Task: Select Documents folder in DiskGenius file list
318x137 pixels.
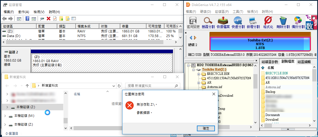Action: [x=272, y=115]
